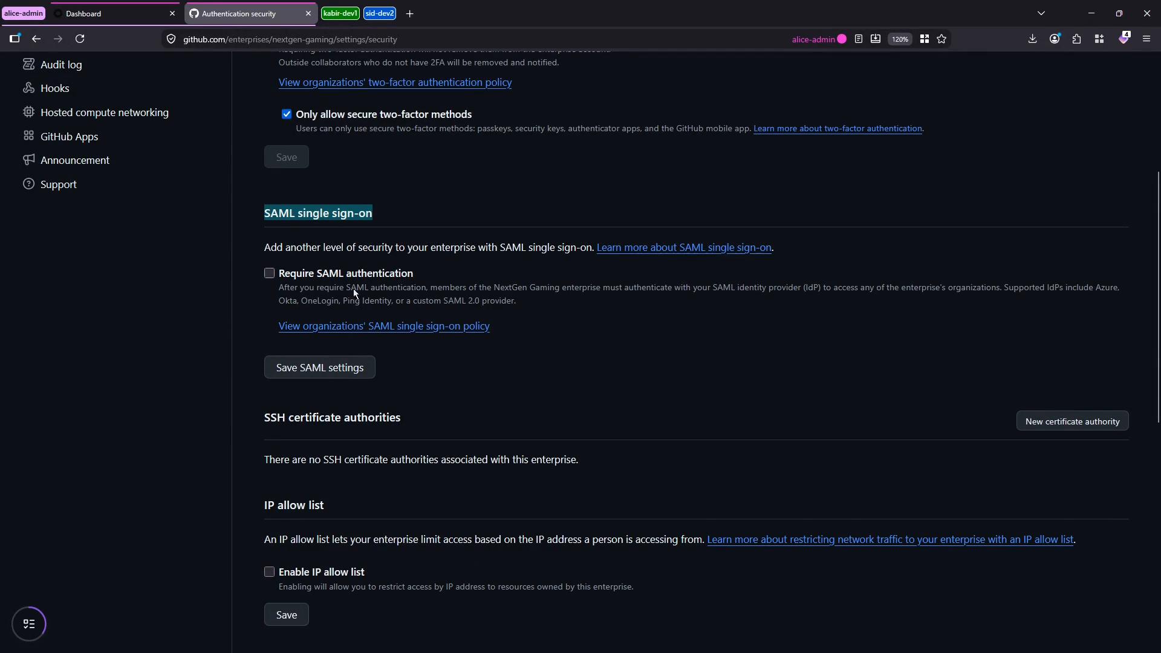Open Learn more about two-factor authentication link
Screen dimensions: 1161x653
coord(837,128)
